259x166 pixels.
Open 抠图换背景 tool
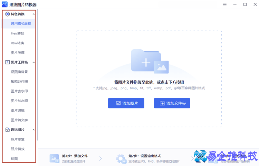[19, 72]
